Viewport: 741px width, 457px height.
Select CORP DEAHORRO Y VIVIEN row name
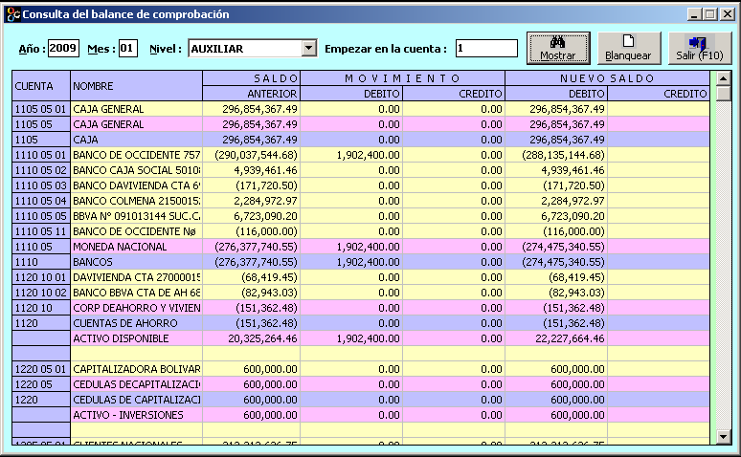[137, 308]
